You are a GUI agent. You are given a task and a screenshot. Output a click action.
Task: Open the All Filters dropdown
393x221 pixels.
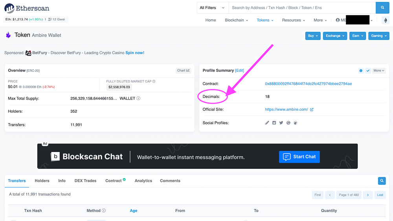213,8
